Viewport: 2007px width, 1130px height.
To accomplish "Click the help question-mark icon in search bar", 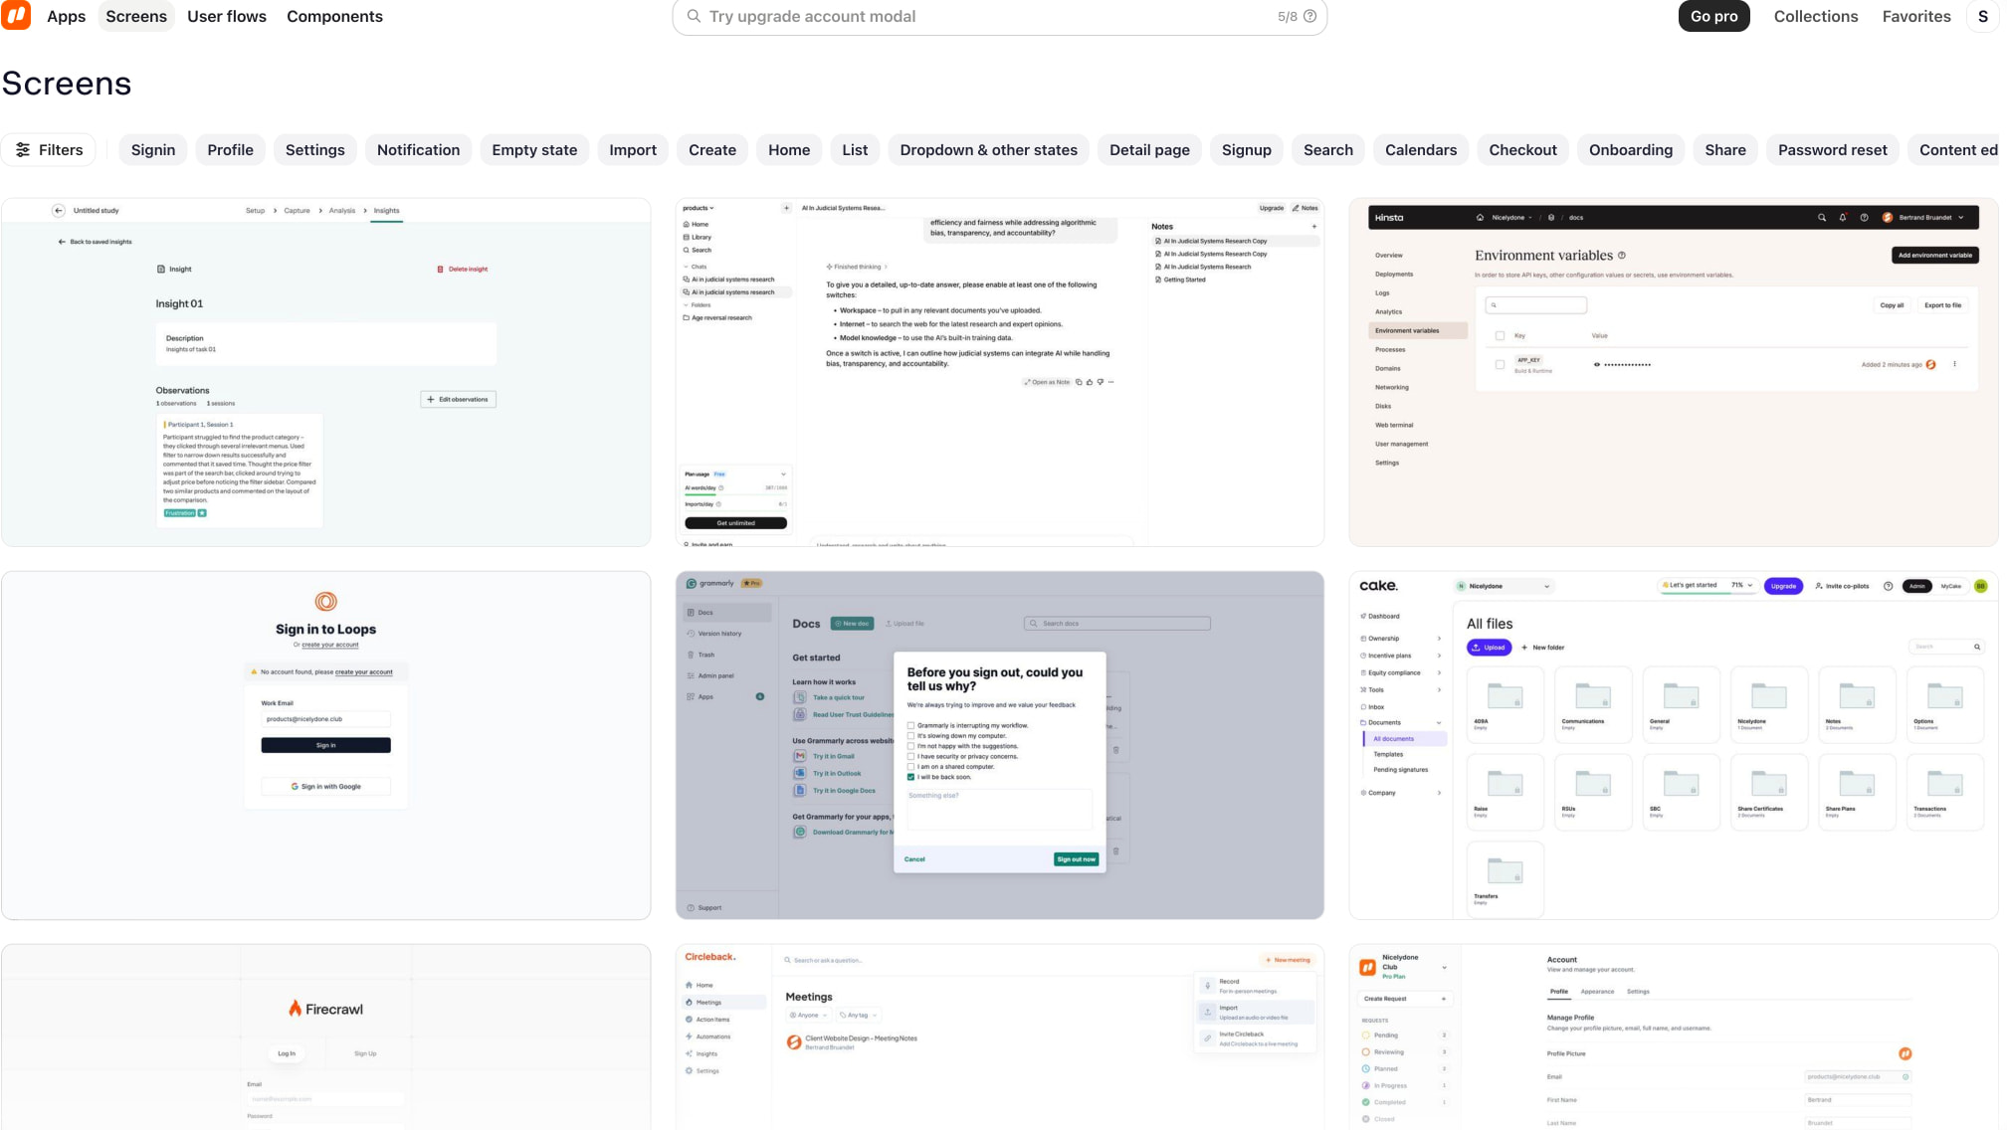I will pyautogui.click(x=1309, y=16).
